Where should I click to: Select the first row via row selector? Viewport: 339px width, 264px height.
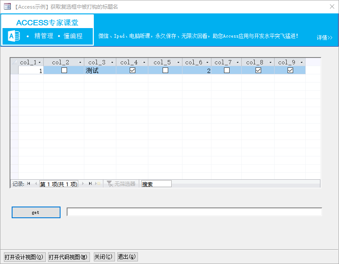coord(15,70)
